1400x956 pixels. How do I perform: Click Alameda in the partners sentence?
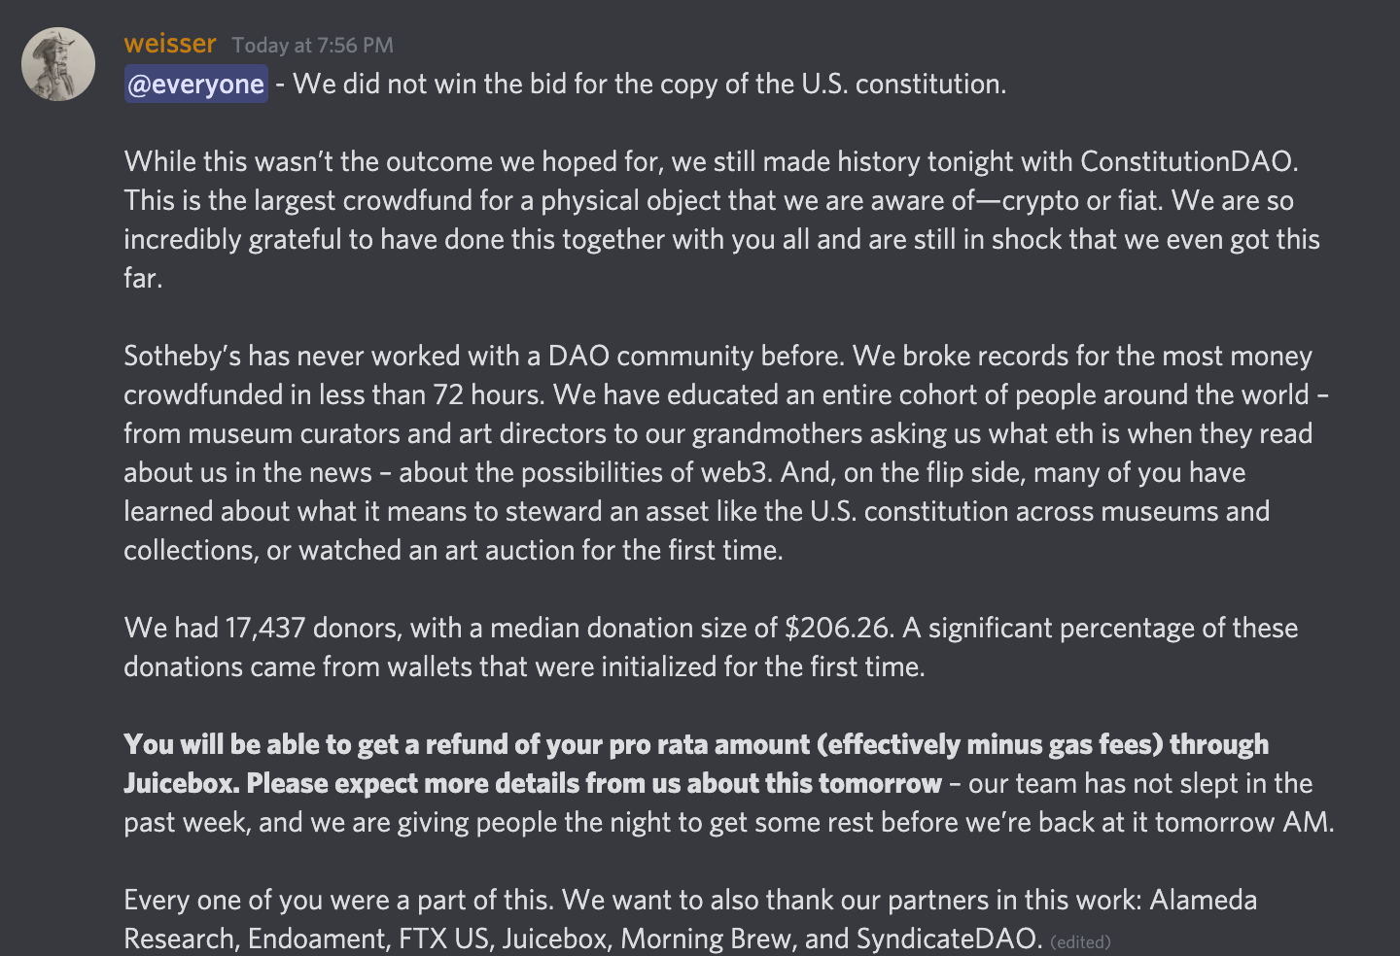coord(1204,900)
